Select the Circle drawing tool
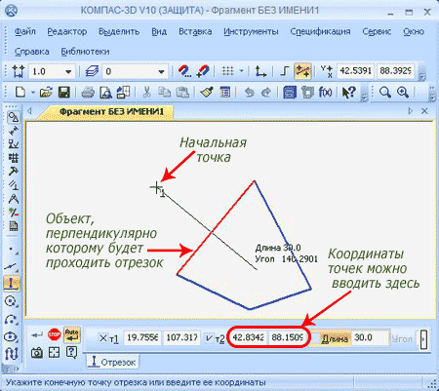The image size is (439, 391). pos(12,301)
